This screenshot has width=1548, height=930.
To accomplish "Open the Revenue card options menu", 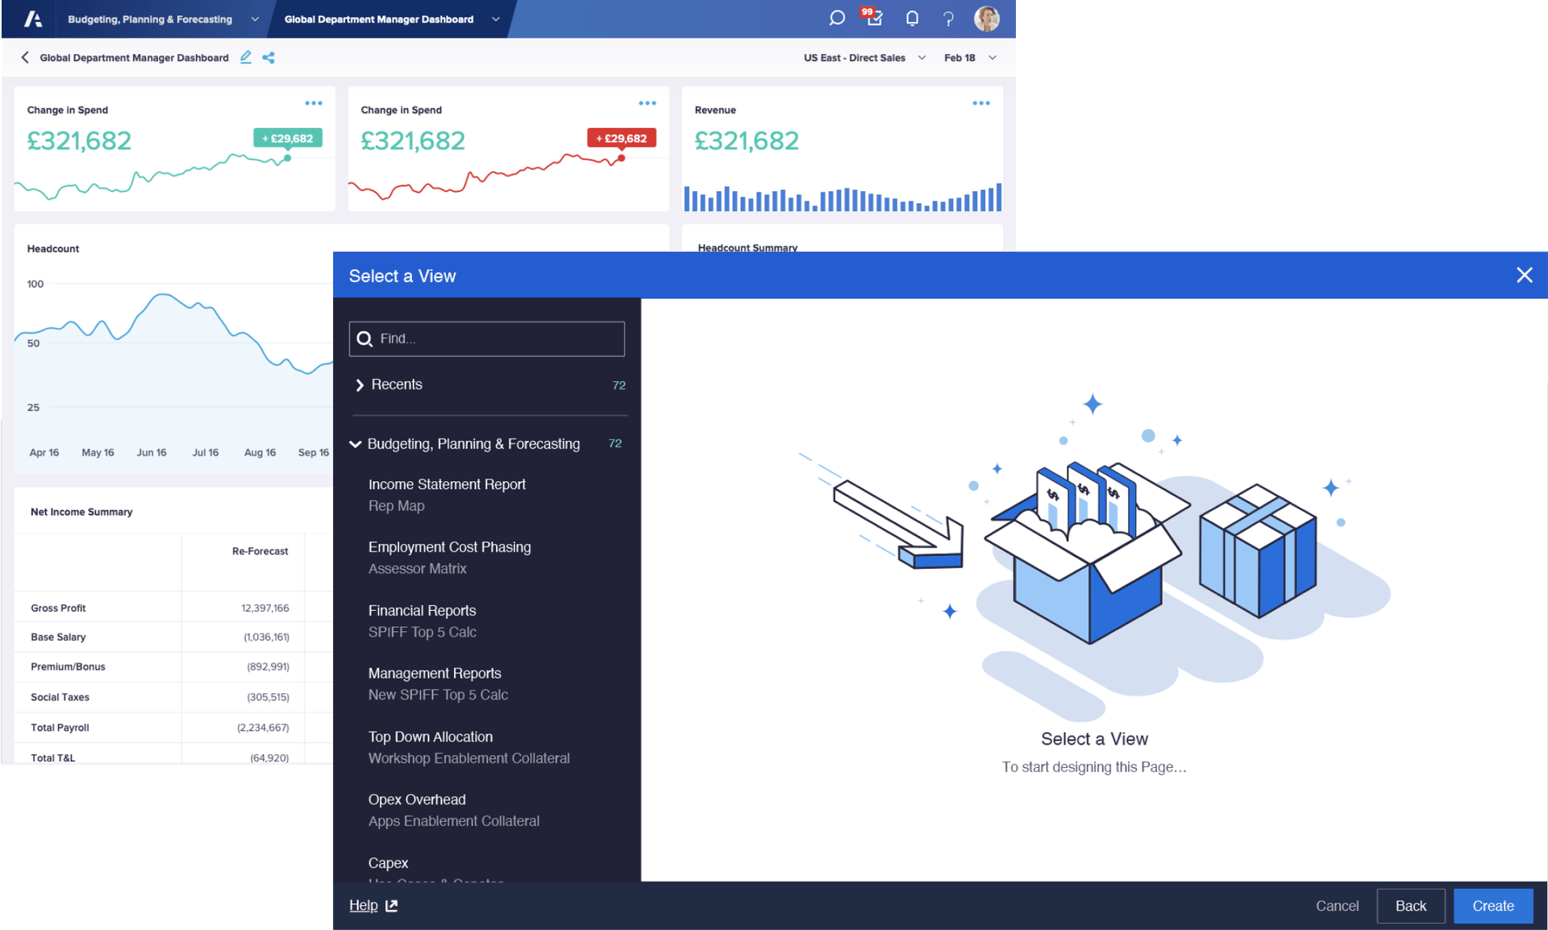I will point(980,103).
